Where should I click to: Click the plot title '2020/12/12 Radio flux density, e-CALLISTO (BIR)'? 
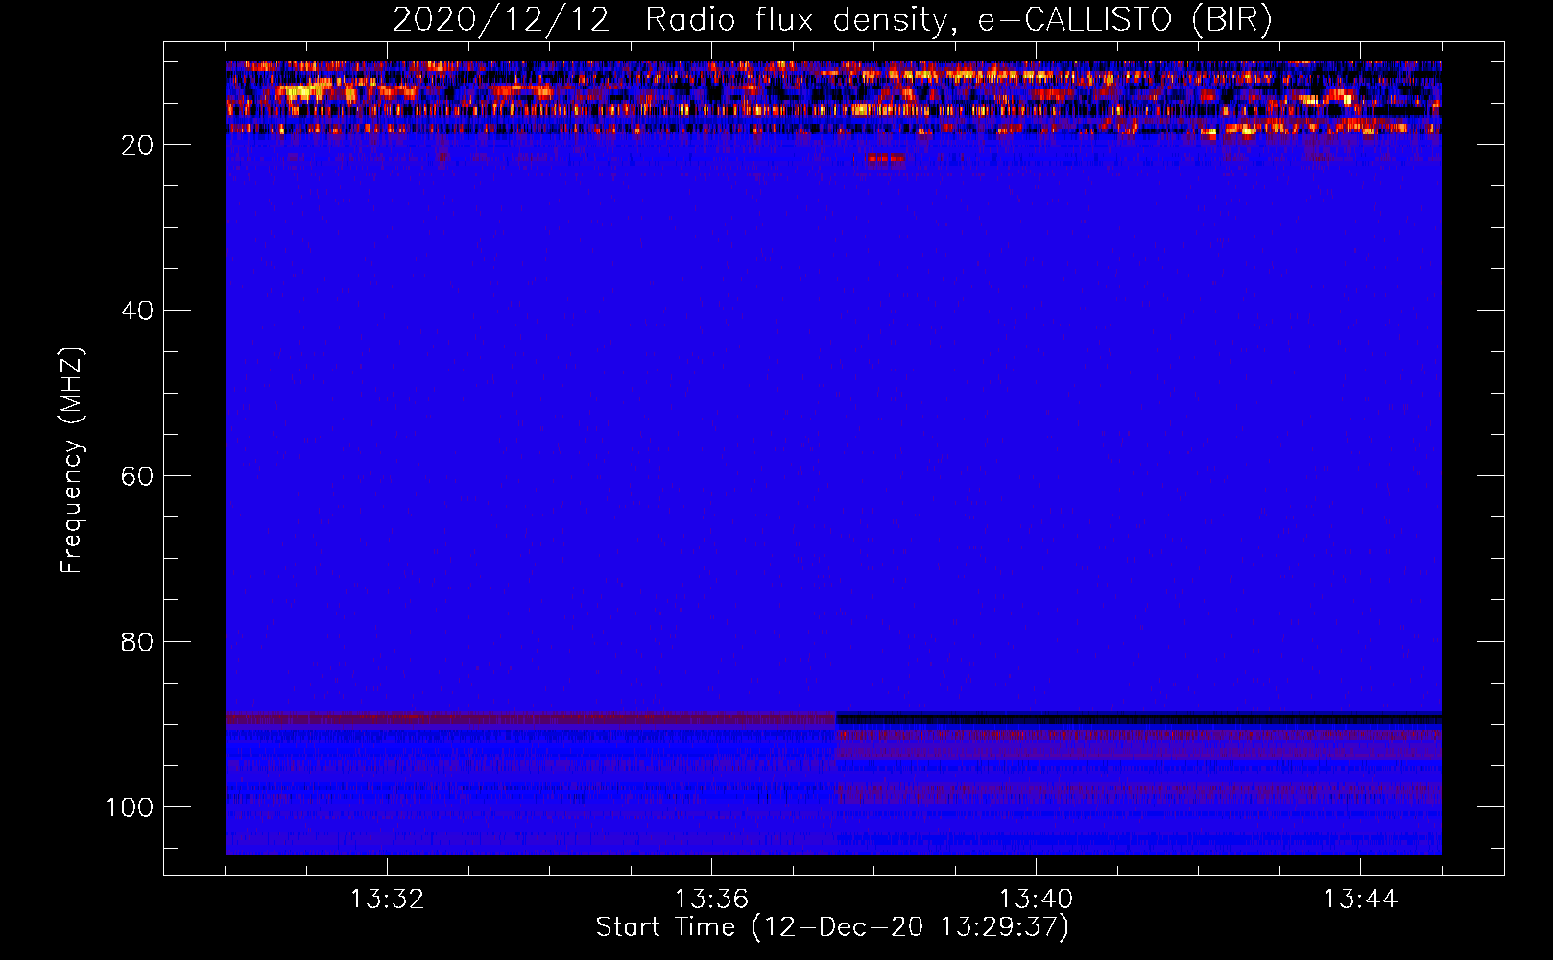coord(832,20)
